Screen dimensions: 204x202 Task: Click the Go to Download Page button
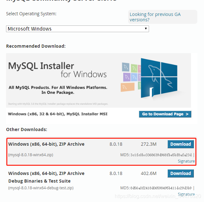pyautogui.click(x=165, y=114)
